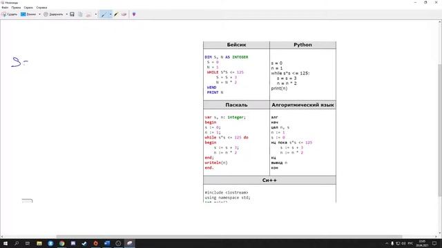Screen dimensions: 442x248
Task: Open the Сервис menu
Action: pos(28,8)
